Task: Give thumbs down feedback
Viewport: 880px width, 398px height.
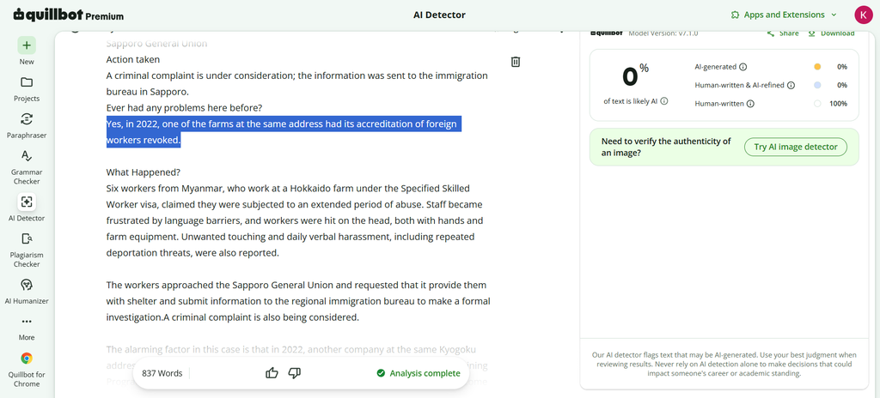Action: pyautogui.click(x=295, y=373)
